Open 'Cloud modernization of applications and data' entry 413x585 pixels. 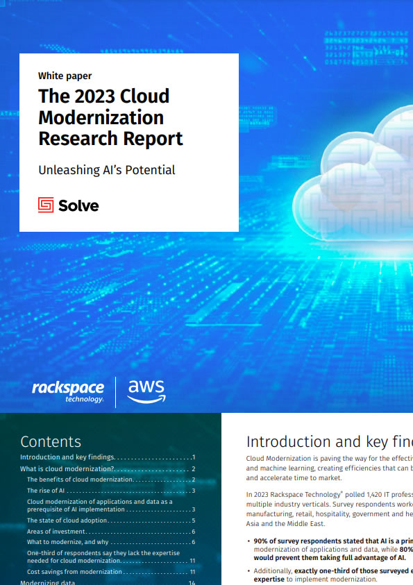tap(111, 505)
